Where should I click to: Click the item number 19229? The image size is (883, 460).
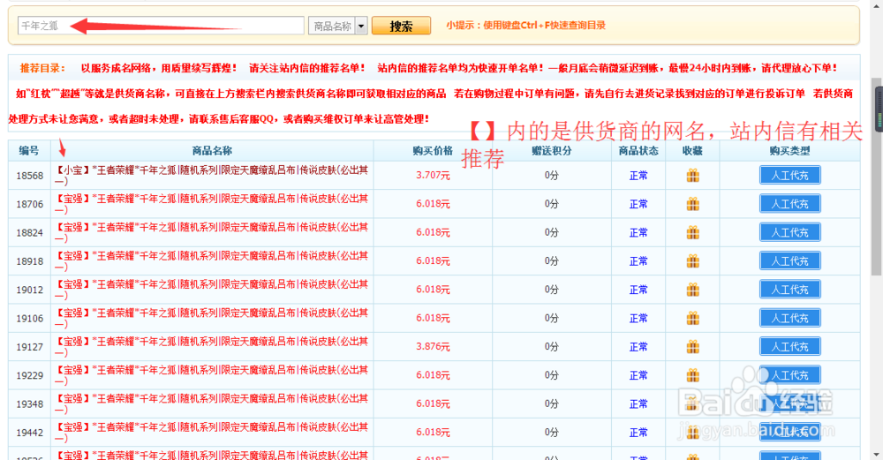tap(29, 375)
